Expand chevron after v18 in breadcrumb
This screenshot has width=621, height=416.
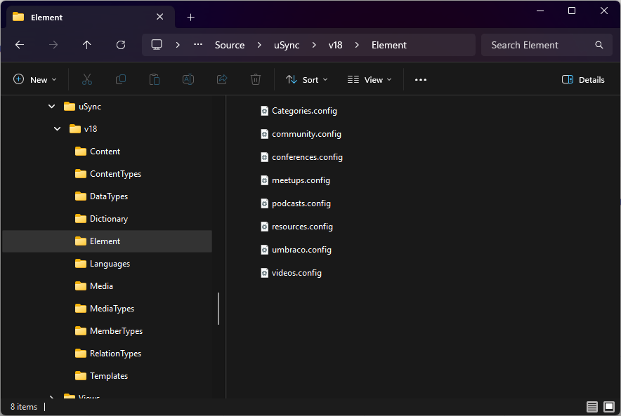click(x=357, y=45)
